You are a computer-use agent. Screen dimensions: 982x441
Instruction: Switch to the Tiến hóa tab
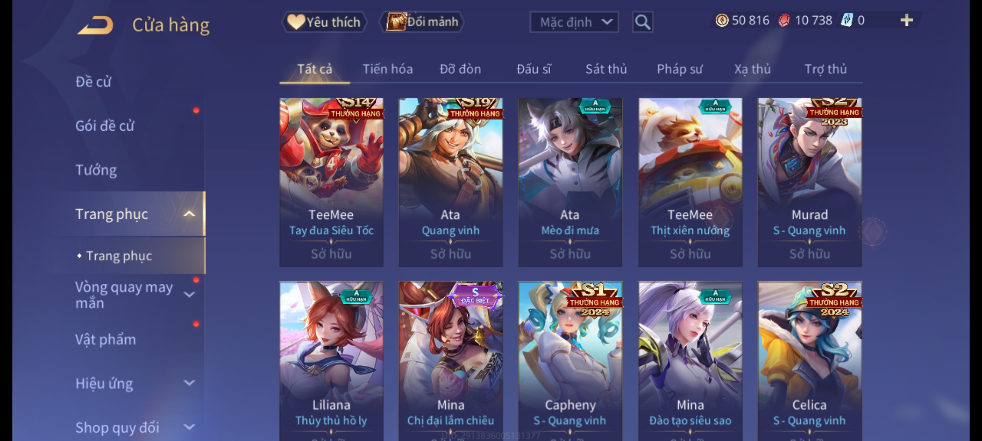[x=387, y=69]
